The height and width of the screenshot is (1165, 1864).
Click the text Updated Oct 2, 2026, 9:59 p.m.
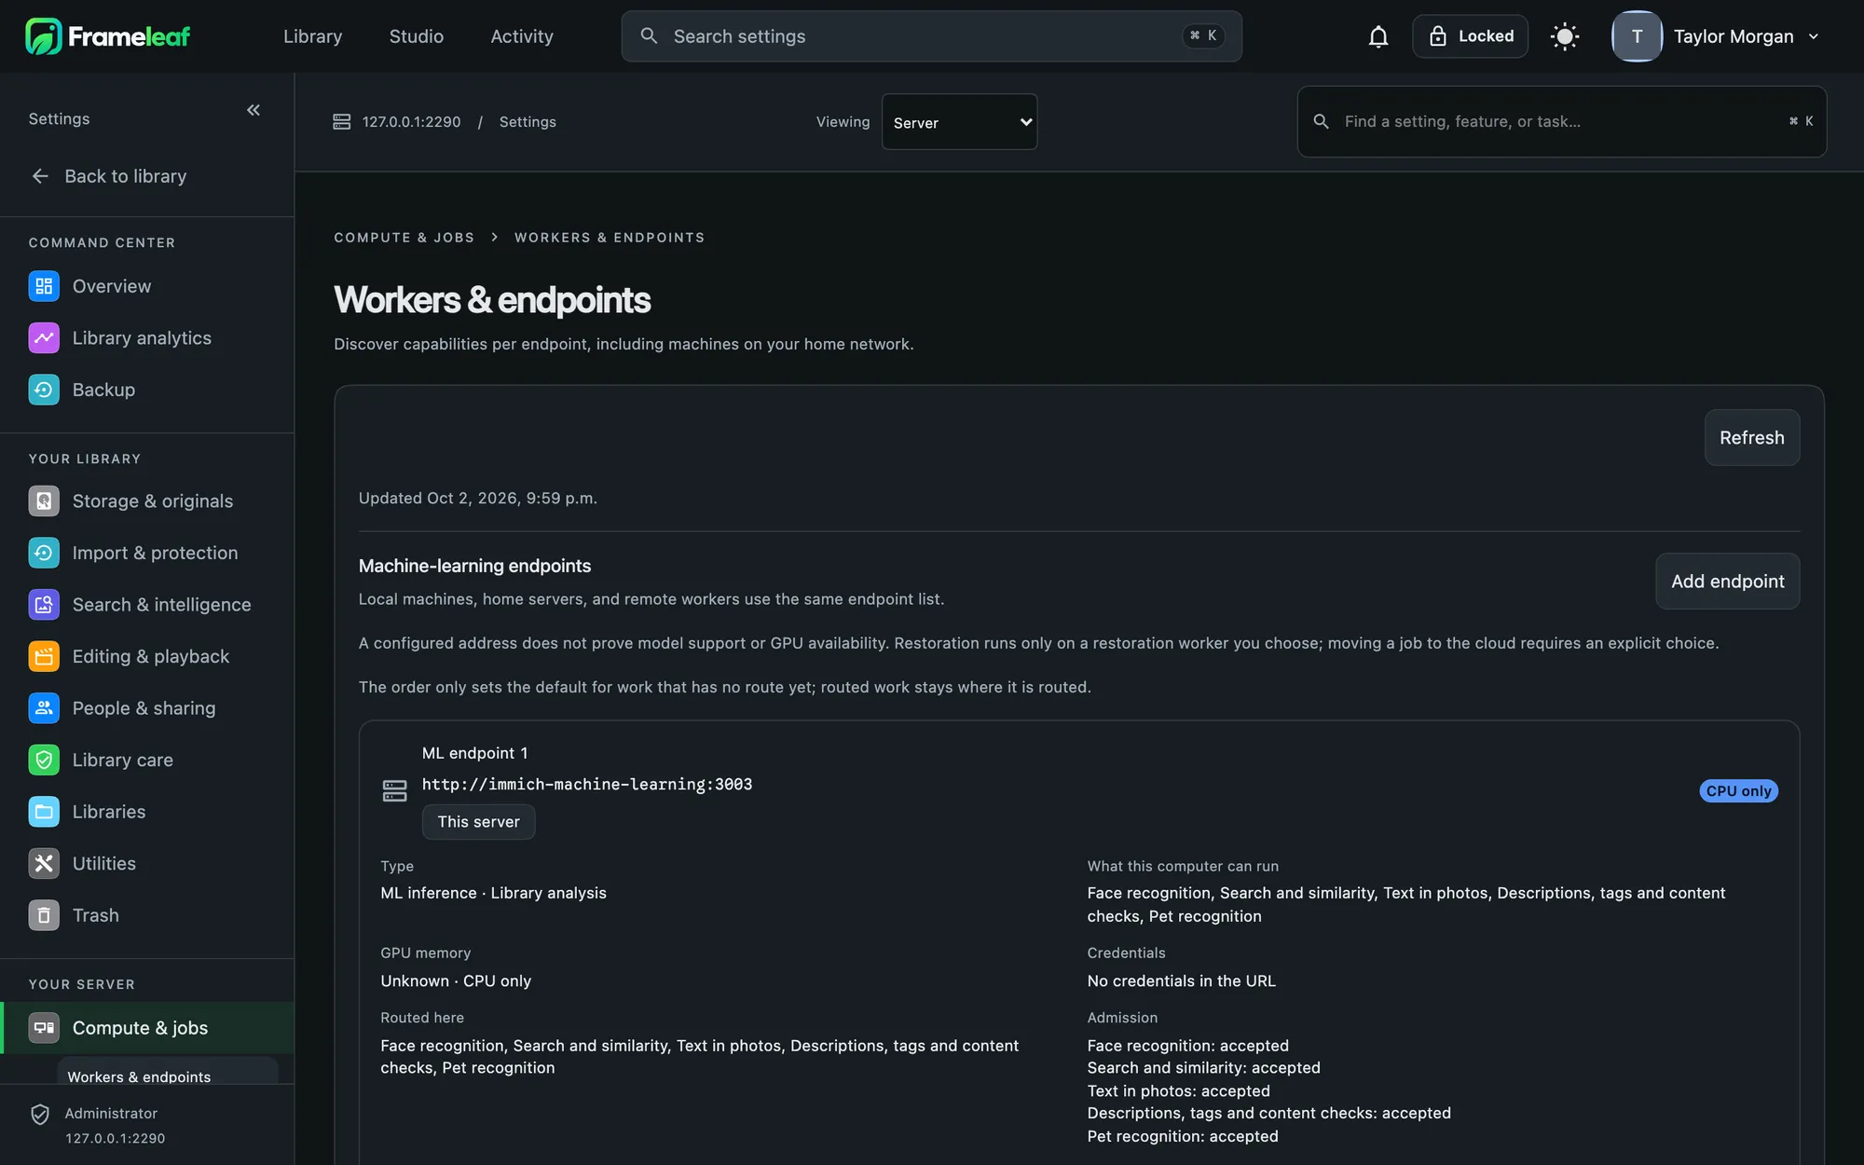(x=477, y=499)
